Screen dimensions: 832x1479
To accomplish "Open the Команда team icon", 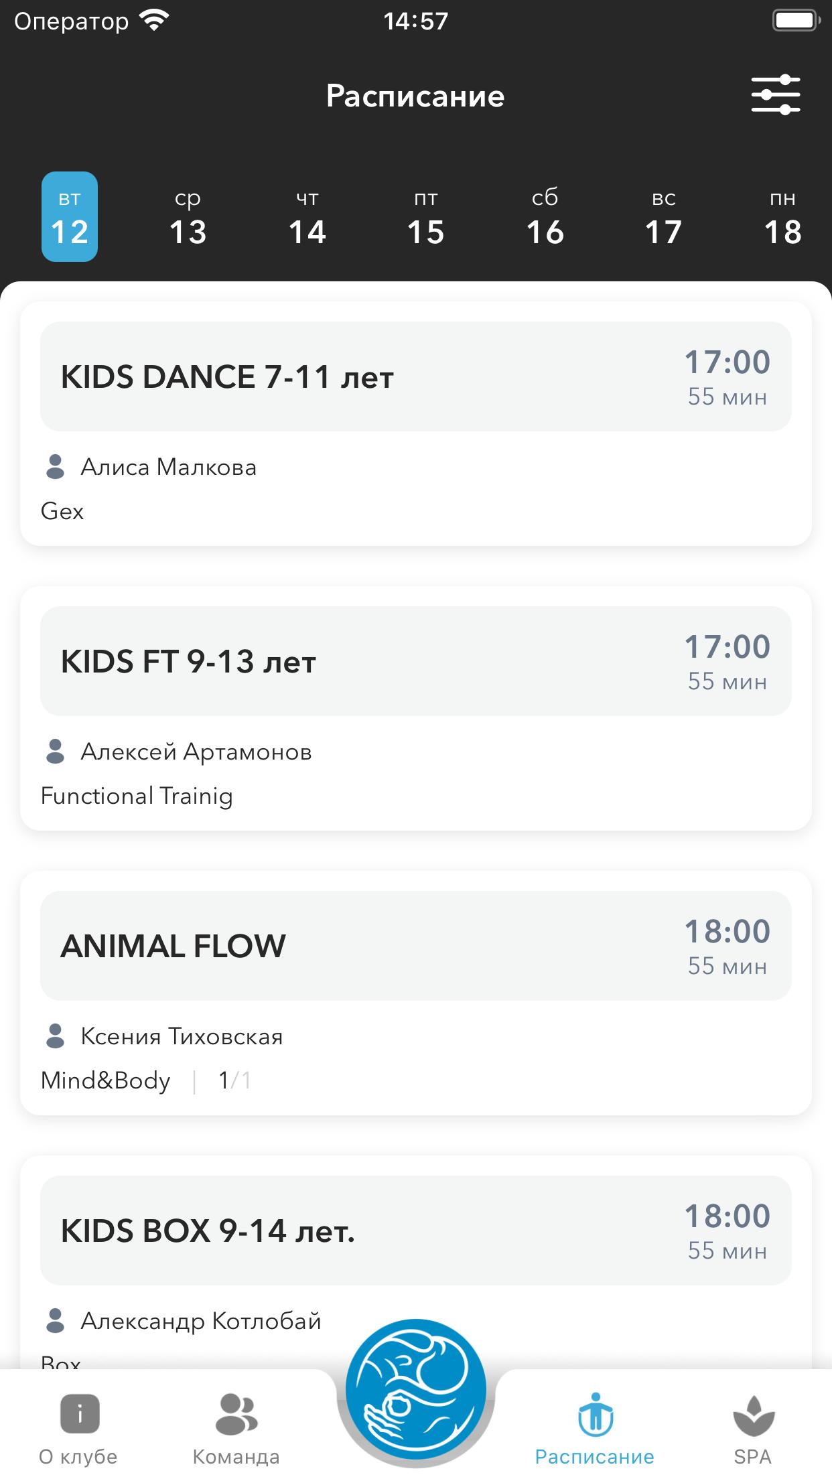I will (236, 1413).
